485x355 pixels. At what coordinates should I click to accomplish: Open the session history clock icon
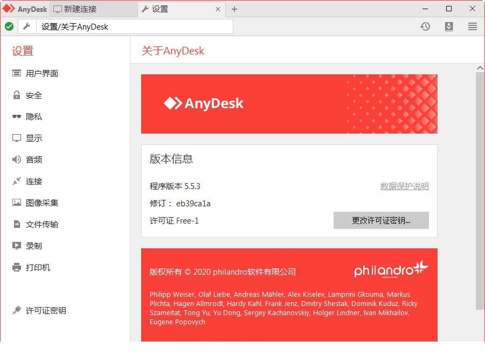pos(425,26)
